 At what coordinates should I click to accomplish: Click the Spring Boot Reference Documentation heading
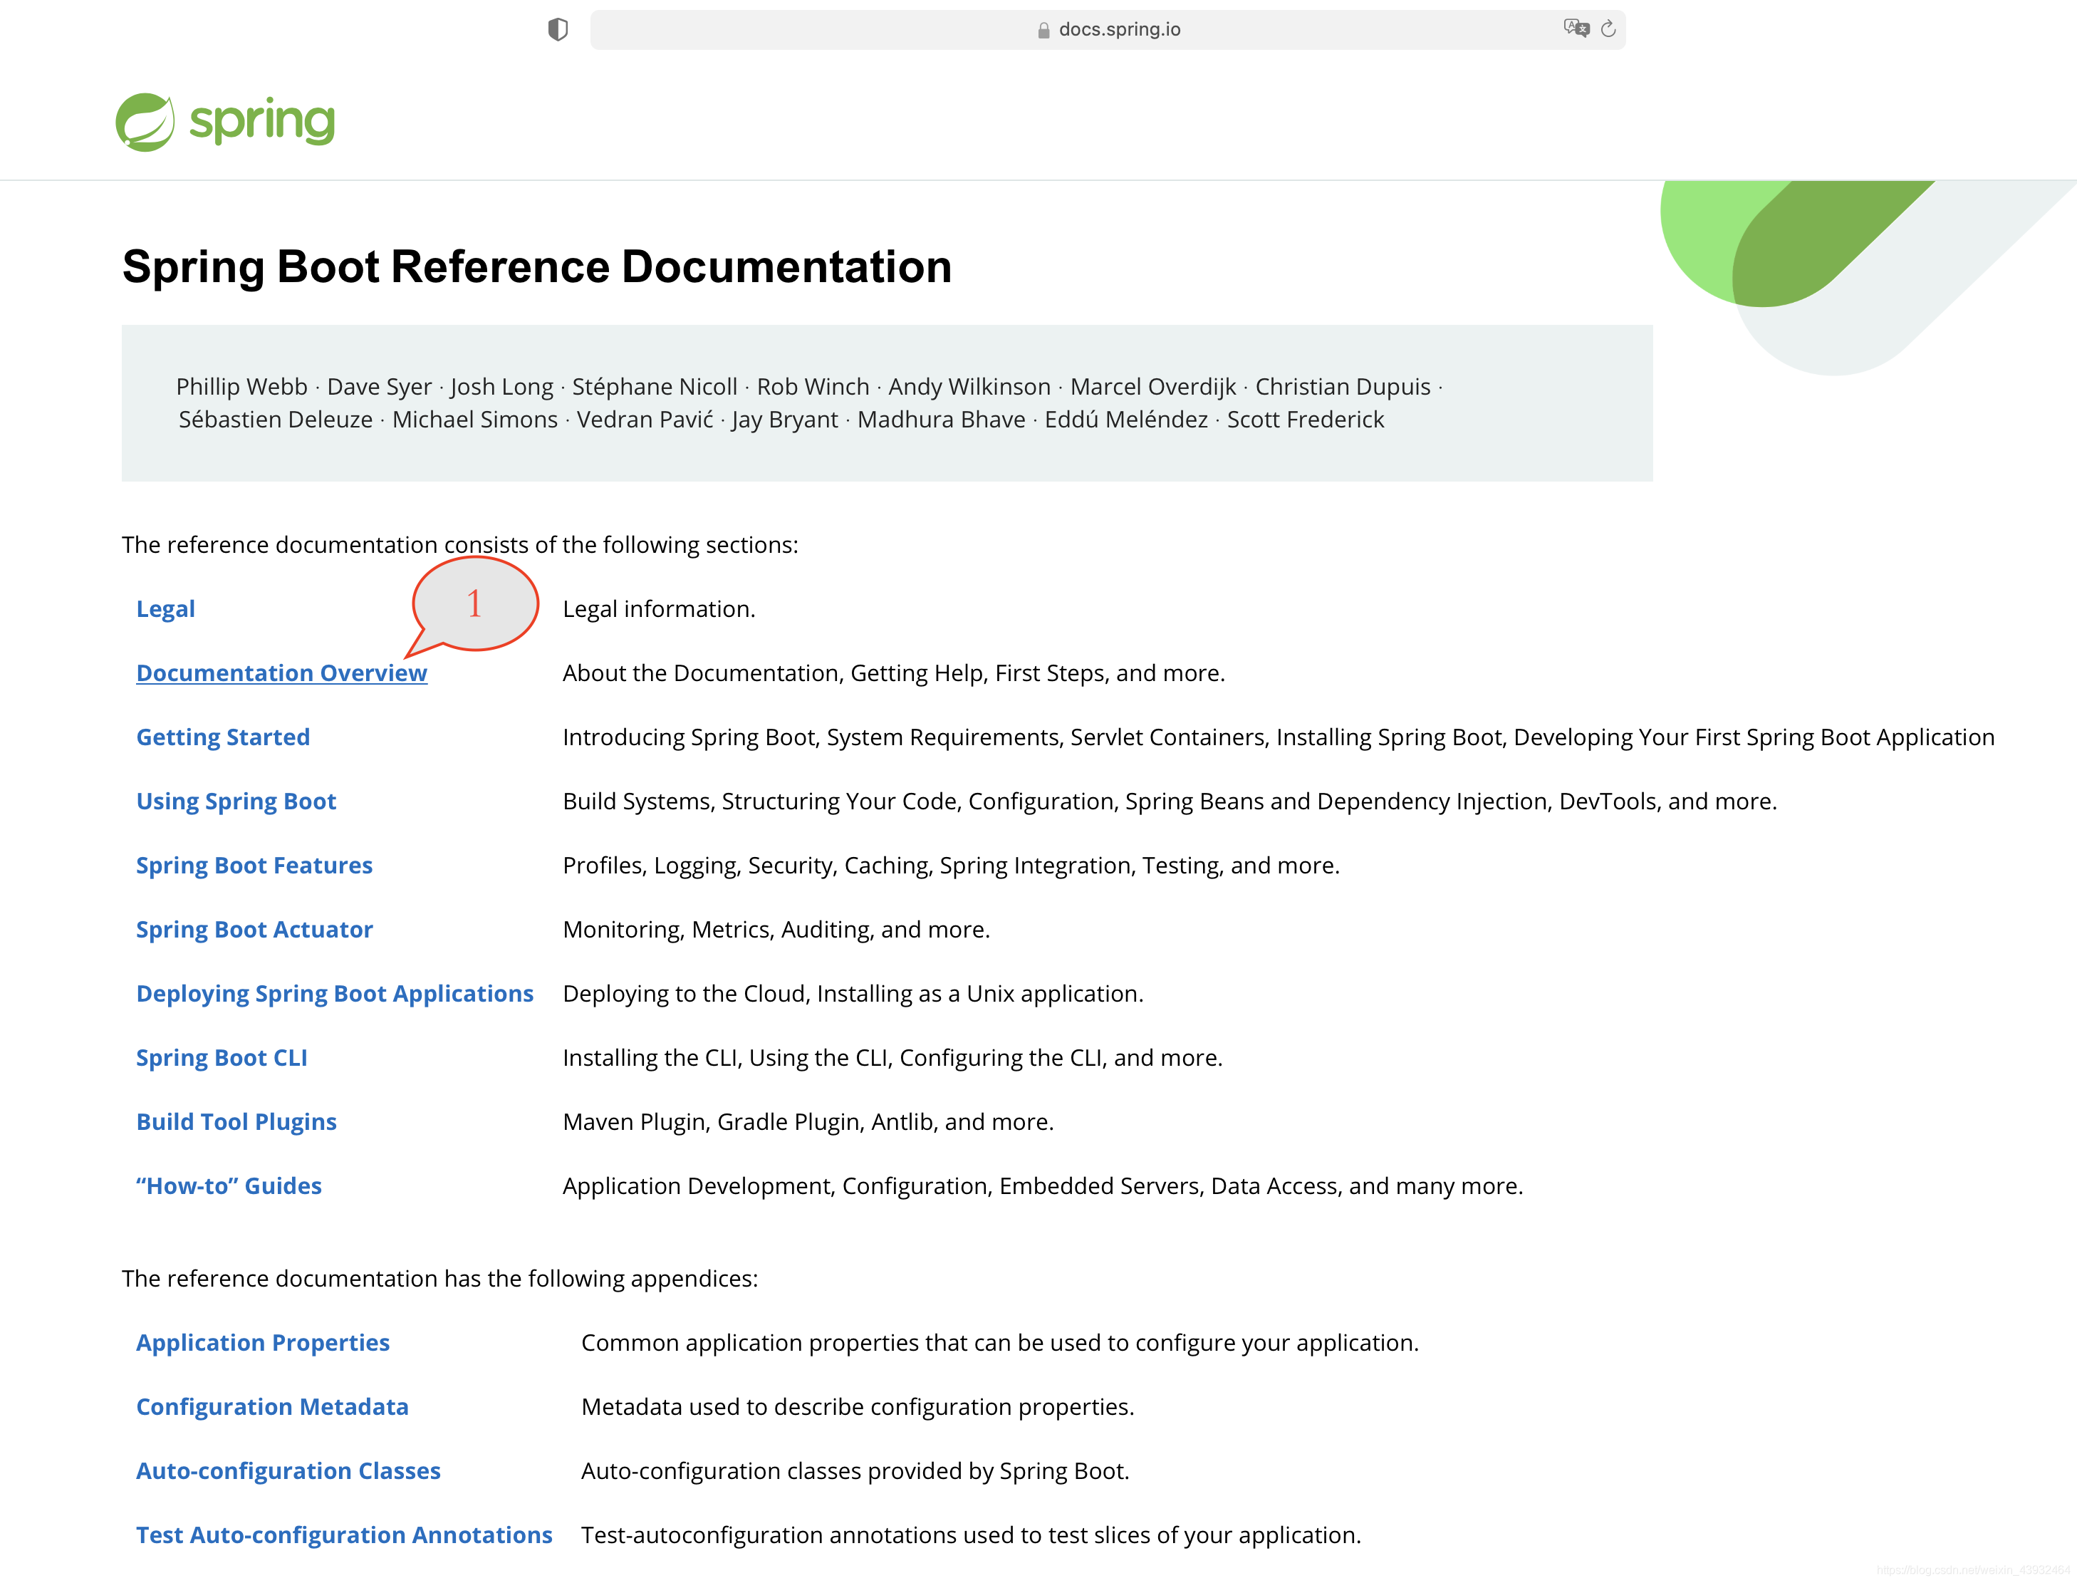(x=537, y=266)
